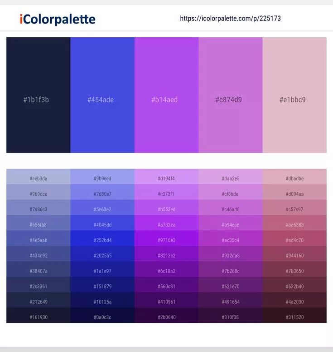Screen dimensions: 333x352
Task: Choose the orchid #c874d9 swatch
Action: coord(231,95)
